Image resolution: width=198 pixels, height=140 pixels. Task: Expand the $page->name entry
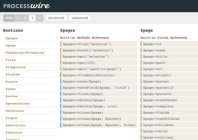pyautogui.click(x=169, y=50)
